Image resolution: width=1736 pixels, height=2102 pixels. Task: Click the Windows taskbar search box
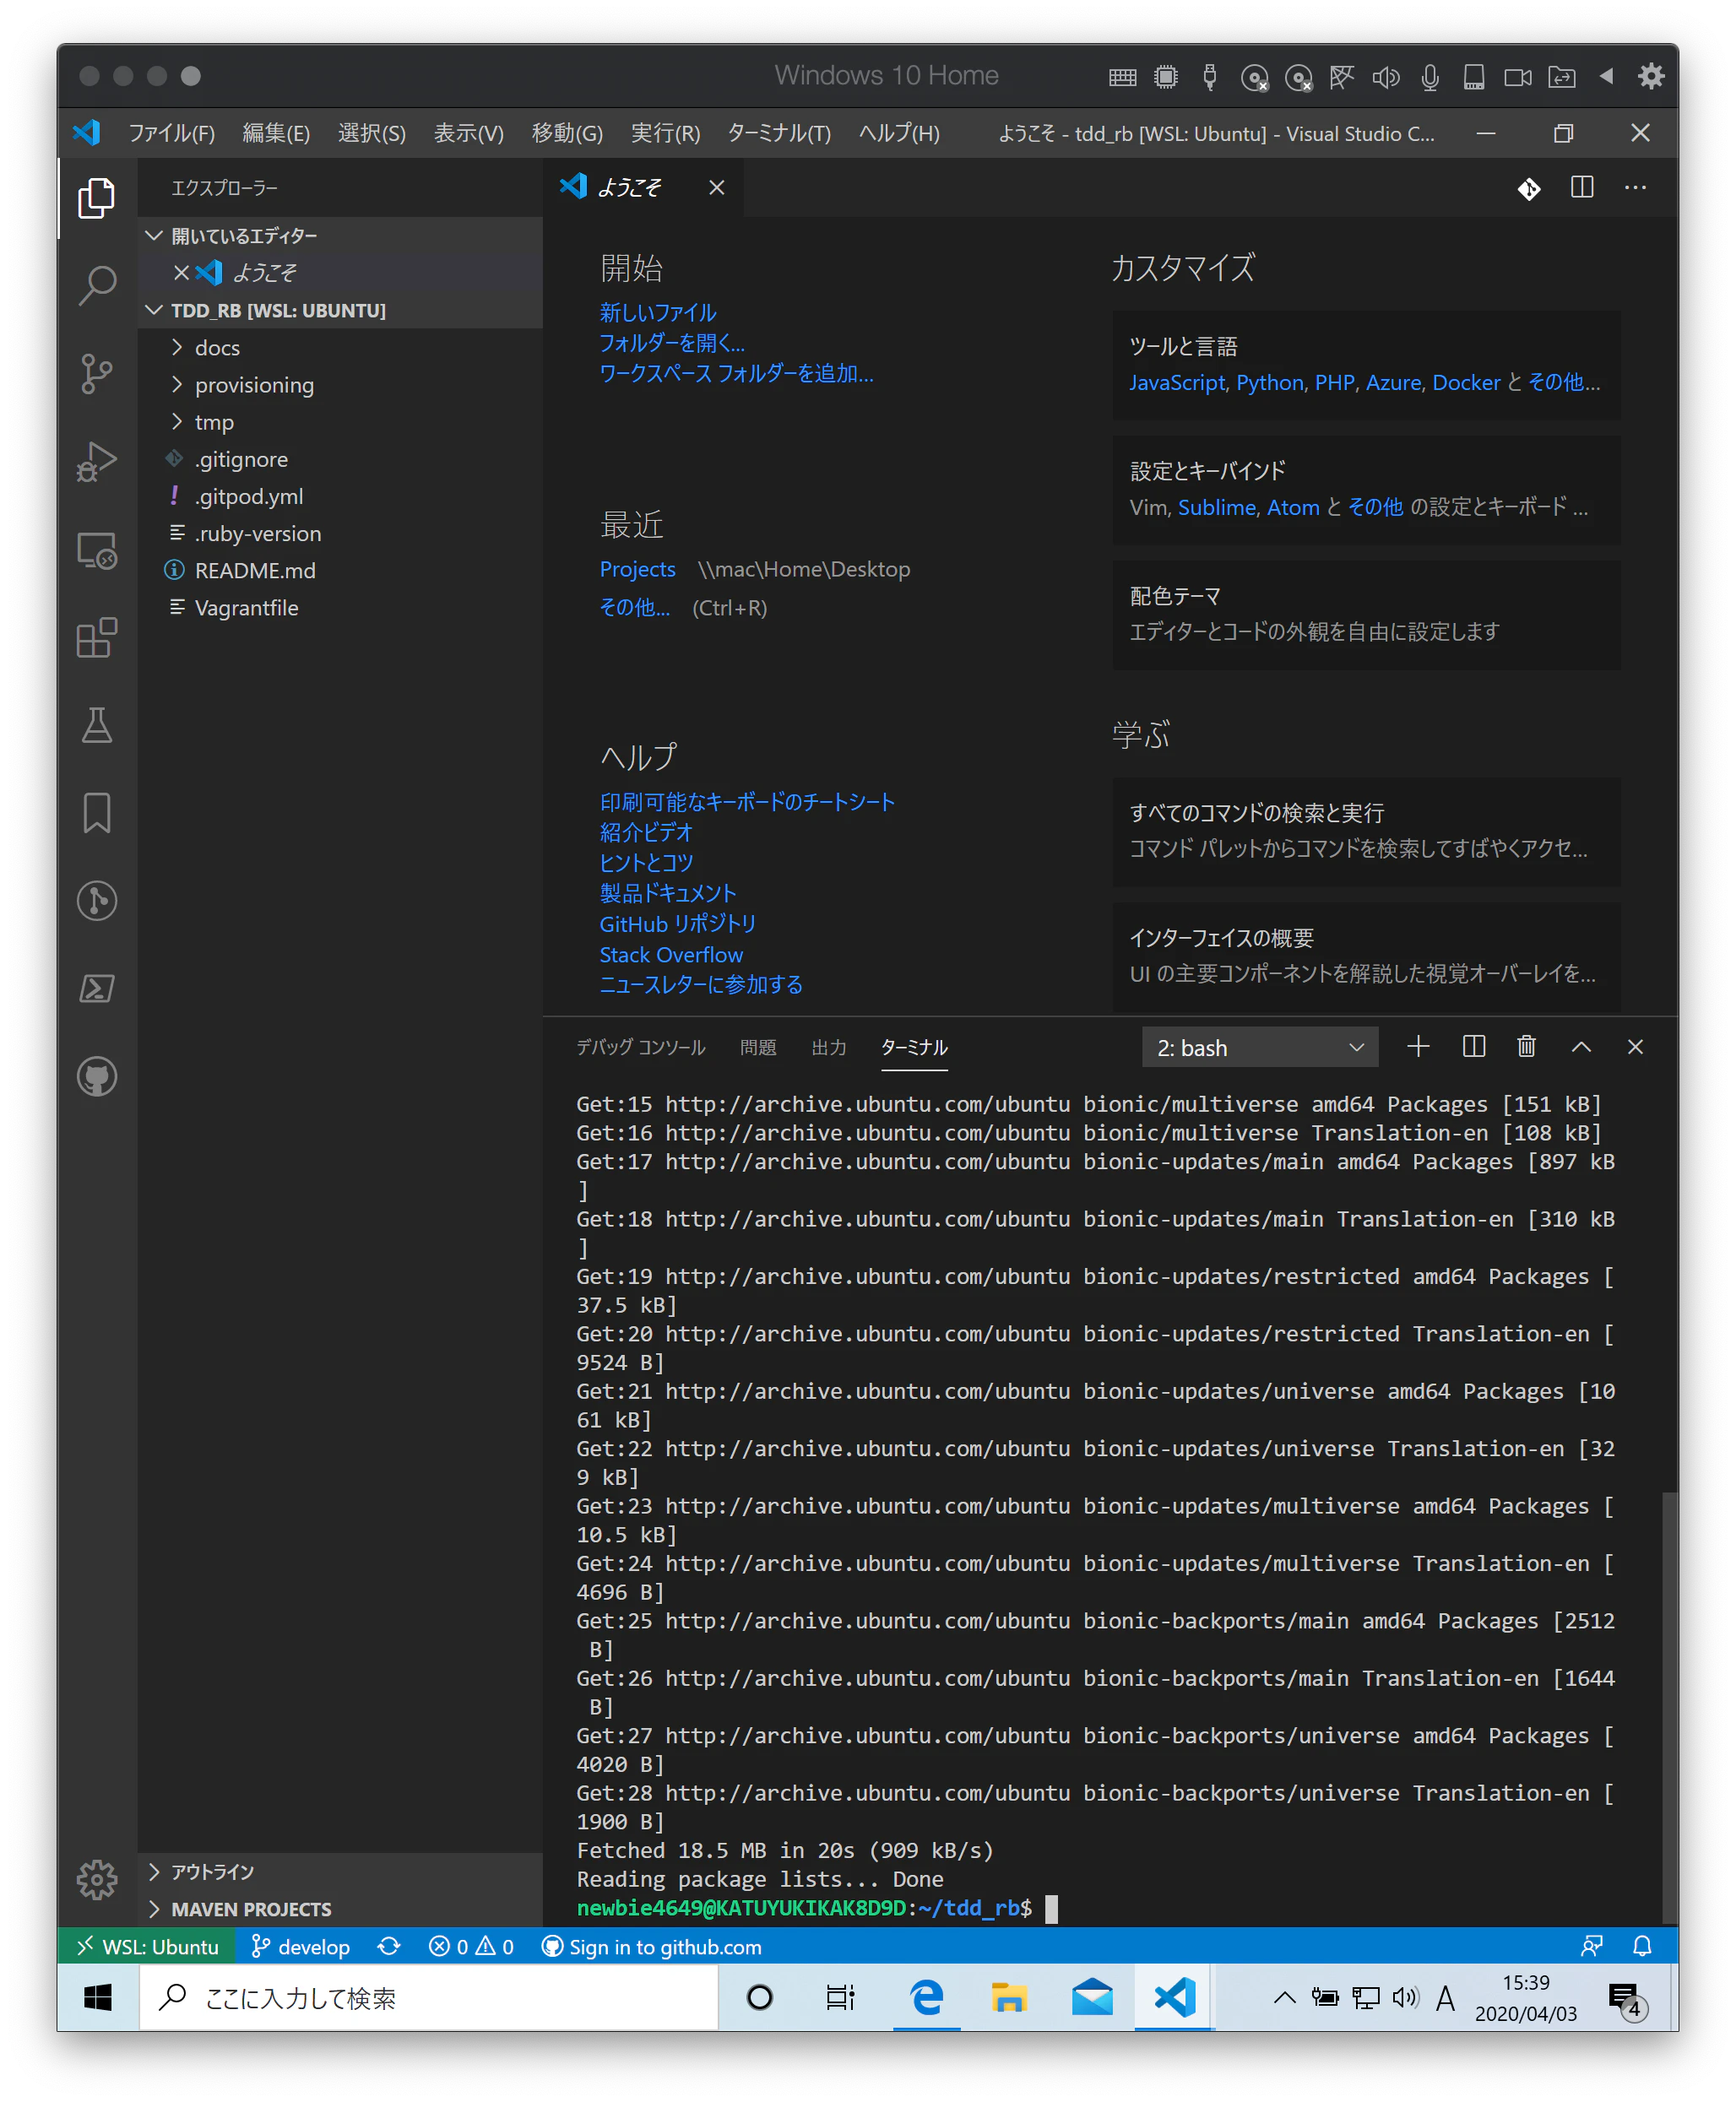coord(428,1997)
